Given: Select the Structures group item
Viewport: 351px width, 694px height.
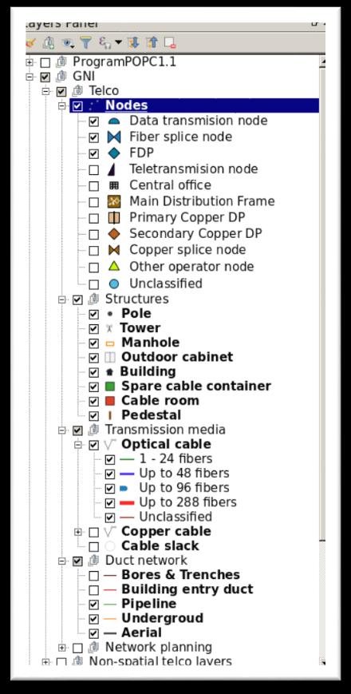Looking at the screenshot, I should (x=136, y=299).
